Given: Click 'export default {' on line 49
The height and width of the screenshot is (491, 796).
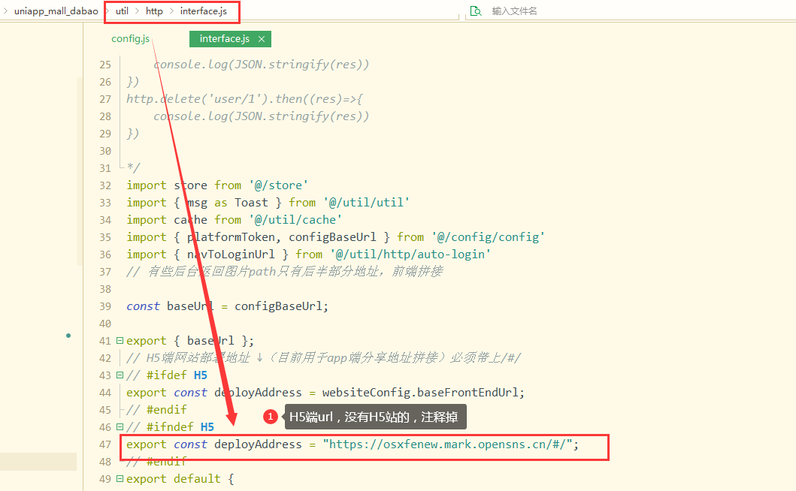Looking at the screenshot, I should 180,478.
